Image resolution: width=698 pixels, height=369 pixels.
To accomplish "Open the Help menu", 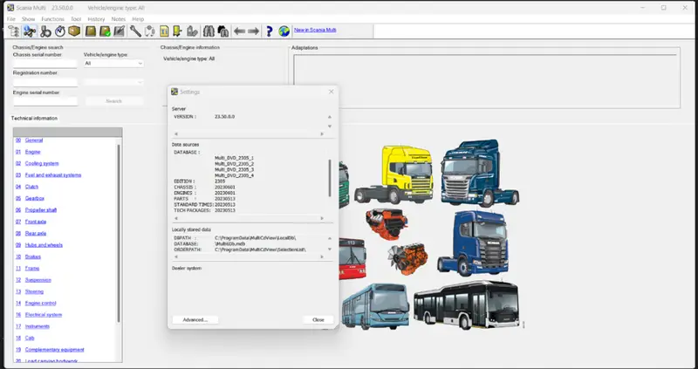I will 138,19.
